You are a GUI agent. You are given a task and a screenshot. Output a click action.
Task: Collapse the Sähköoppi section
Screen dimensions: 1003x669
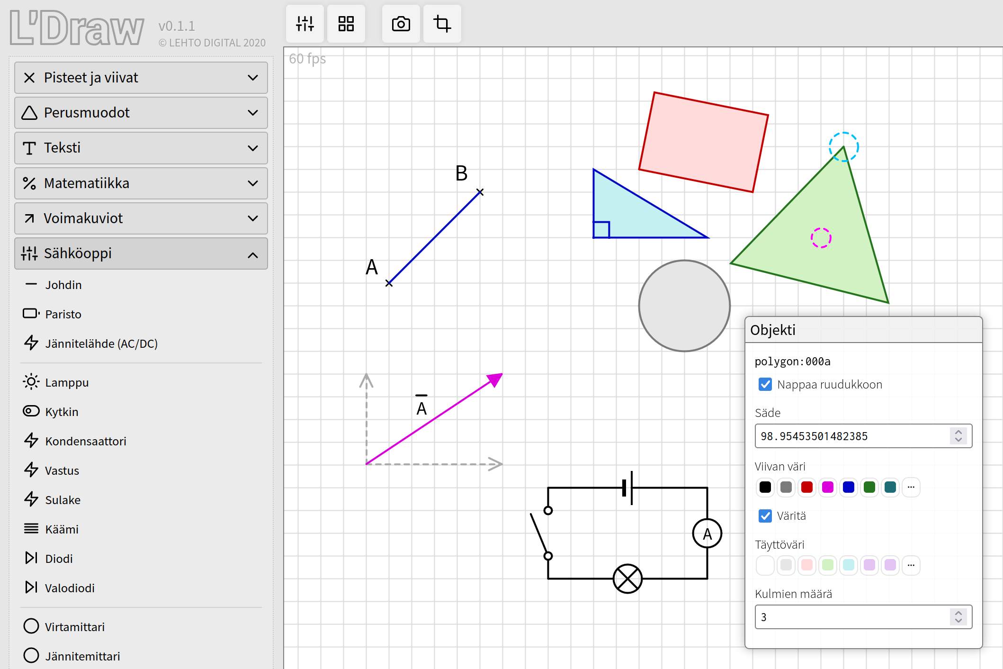141,253
